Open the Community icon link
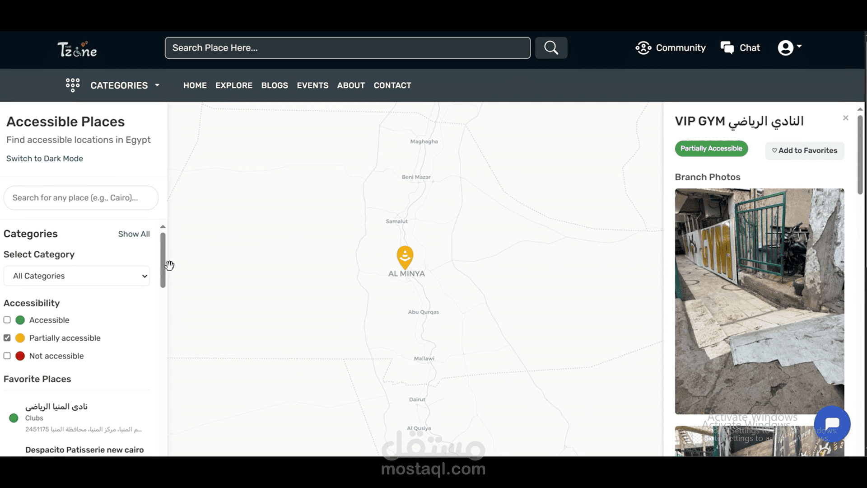 (x=643, y=48)
